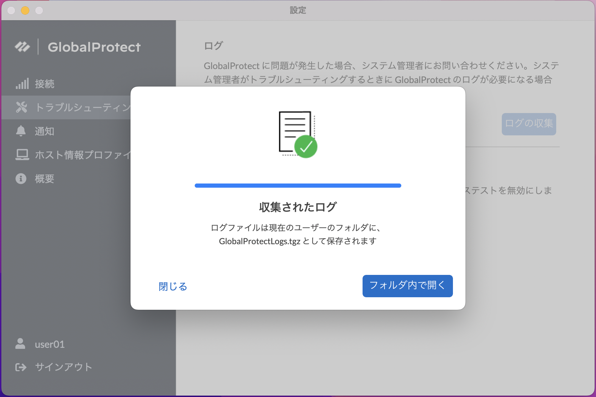Click the wrench troubleshooting icon
This screenshot has width=596, height=397.
click(x=22, y=107)
